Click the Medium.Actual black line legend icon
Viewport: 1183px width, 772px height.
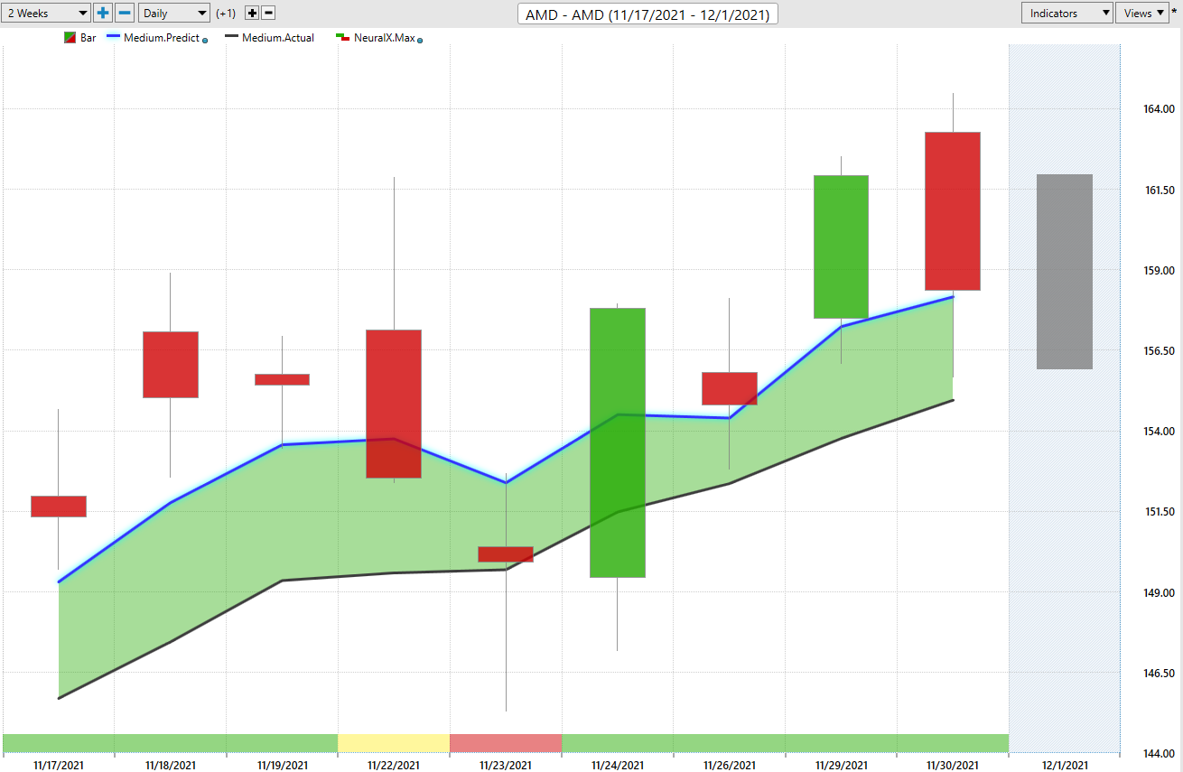tap(232, 36)
